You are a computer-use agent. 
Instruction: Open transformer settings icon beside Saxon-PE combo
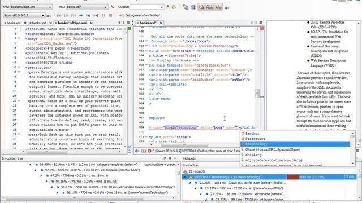tap(49, 16)
